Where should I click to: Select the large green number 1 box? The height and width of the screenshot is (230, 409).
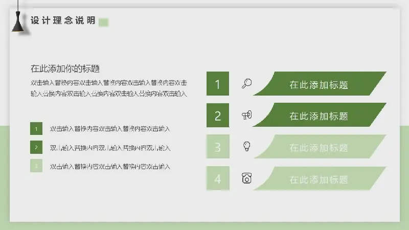218,84
